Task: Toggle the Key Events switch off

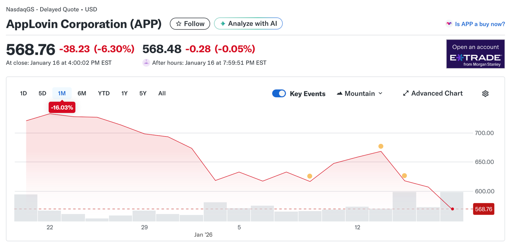Action: click(x=279, y=93)
